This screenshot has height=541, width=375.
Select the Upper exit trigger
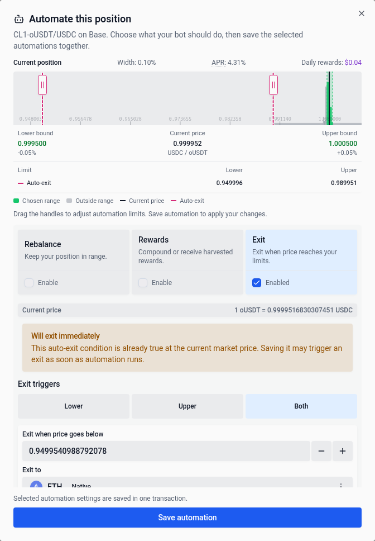pos(187,406)
